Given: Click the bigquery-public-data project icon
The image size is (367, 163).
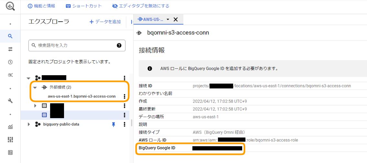Looking at the screenshot, I should coord(38,124).
